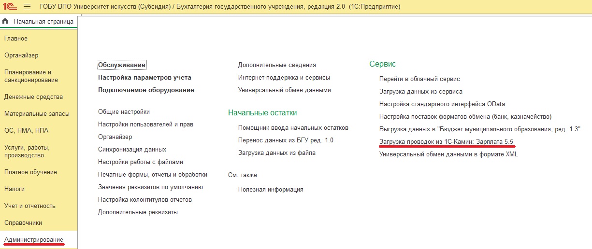The width and height of the screenshot is (592, 249).
Task: Open Материальные запасы section
Action: 37,114
